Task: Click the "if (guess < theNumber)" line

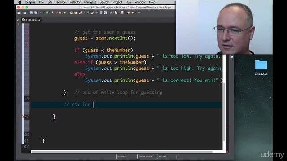Action: click(x=104, y=50)
